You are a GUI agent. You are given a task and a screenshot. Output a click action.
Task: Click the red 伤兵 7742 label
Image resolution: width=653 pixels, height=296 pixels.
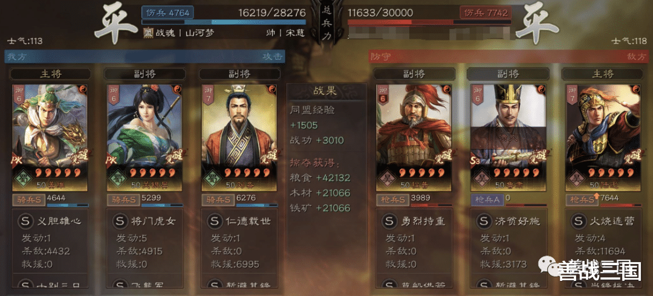[485, 13]
